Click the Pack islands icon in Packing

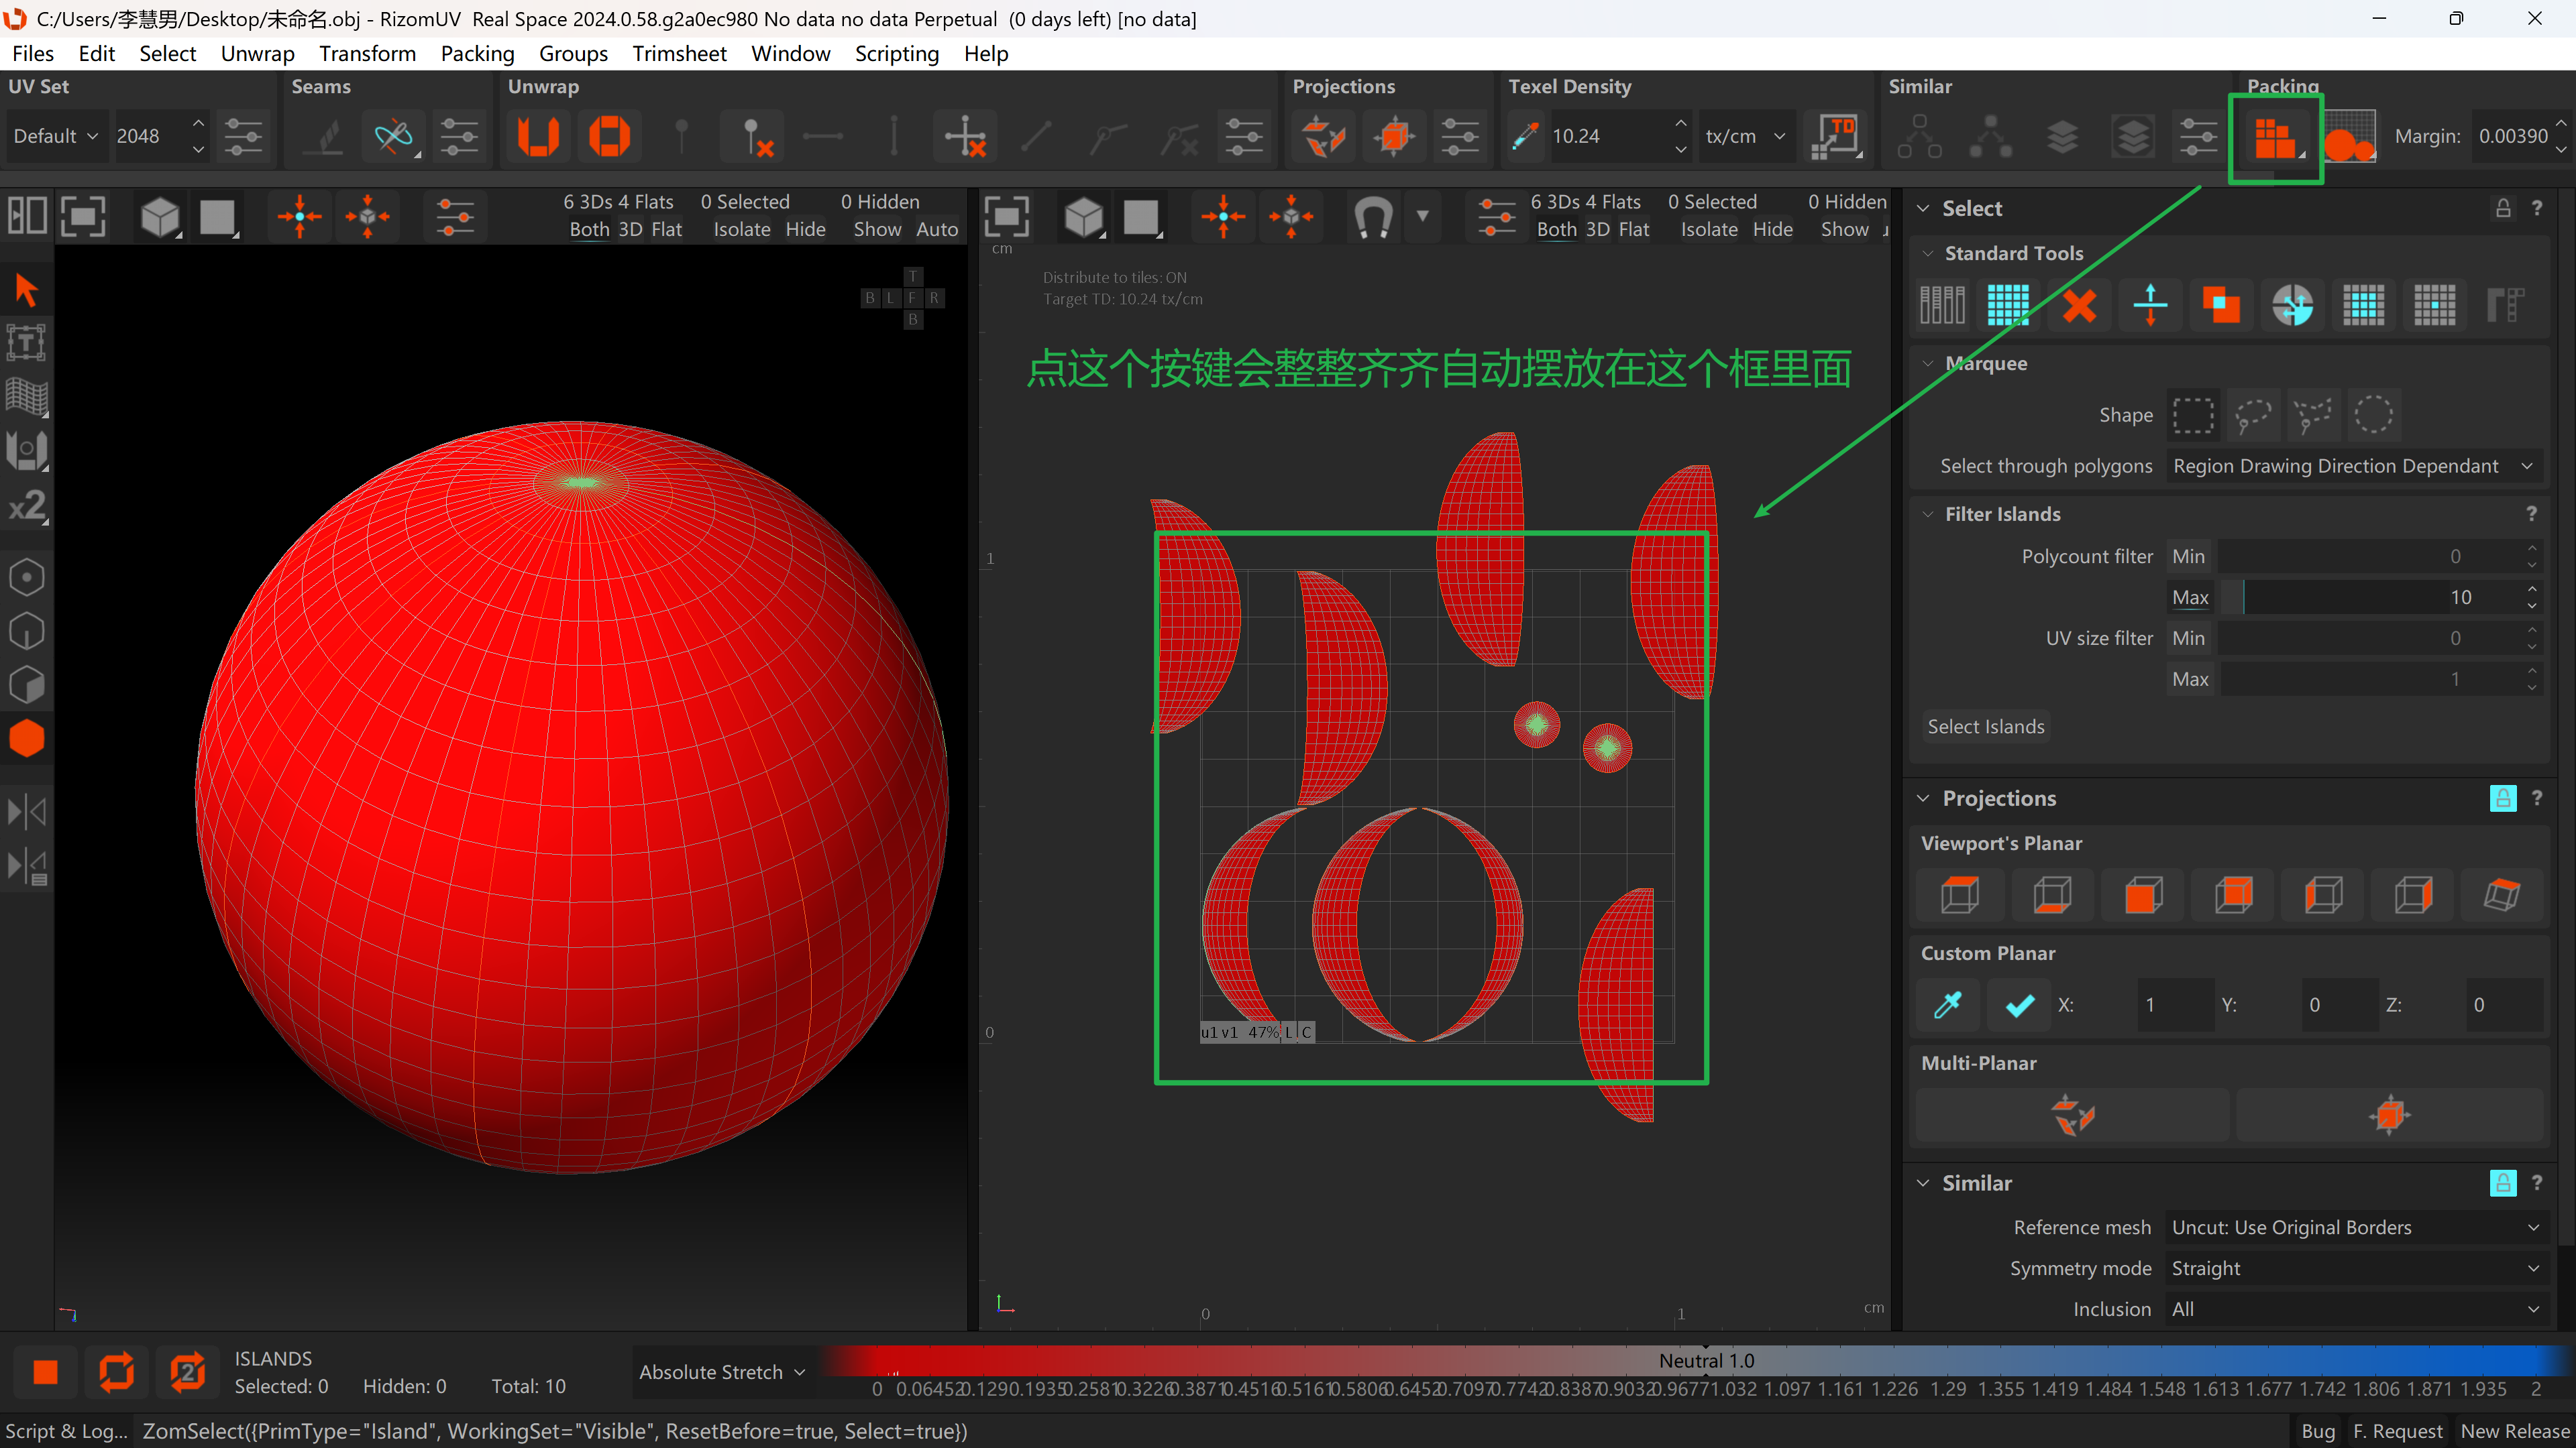2275,137
